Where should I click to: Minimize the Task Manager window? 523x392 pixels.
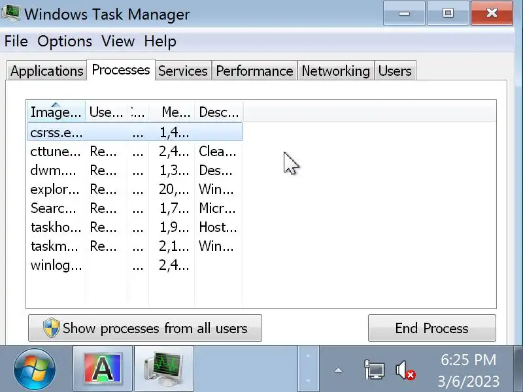(x=404, y=13)
